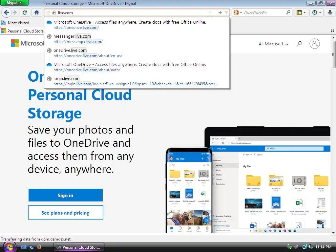Open the Mypal application menu
Viewport: 336px width, 252px height.
[14, 3]
